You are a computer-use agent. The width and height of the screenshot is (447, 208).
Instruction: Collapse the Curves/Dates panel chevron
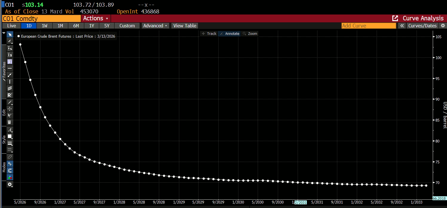[402, 26]
